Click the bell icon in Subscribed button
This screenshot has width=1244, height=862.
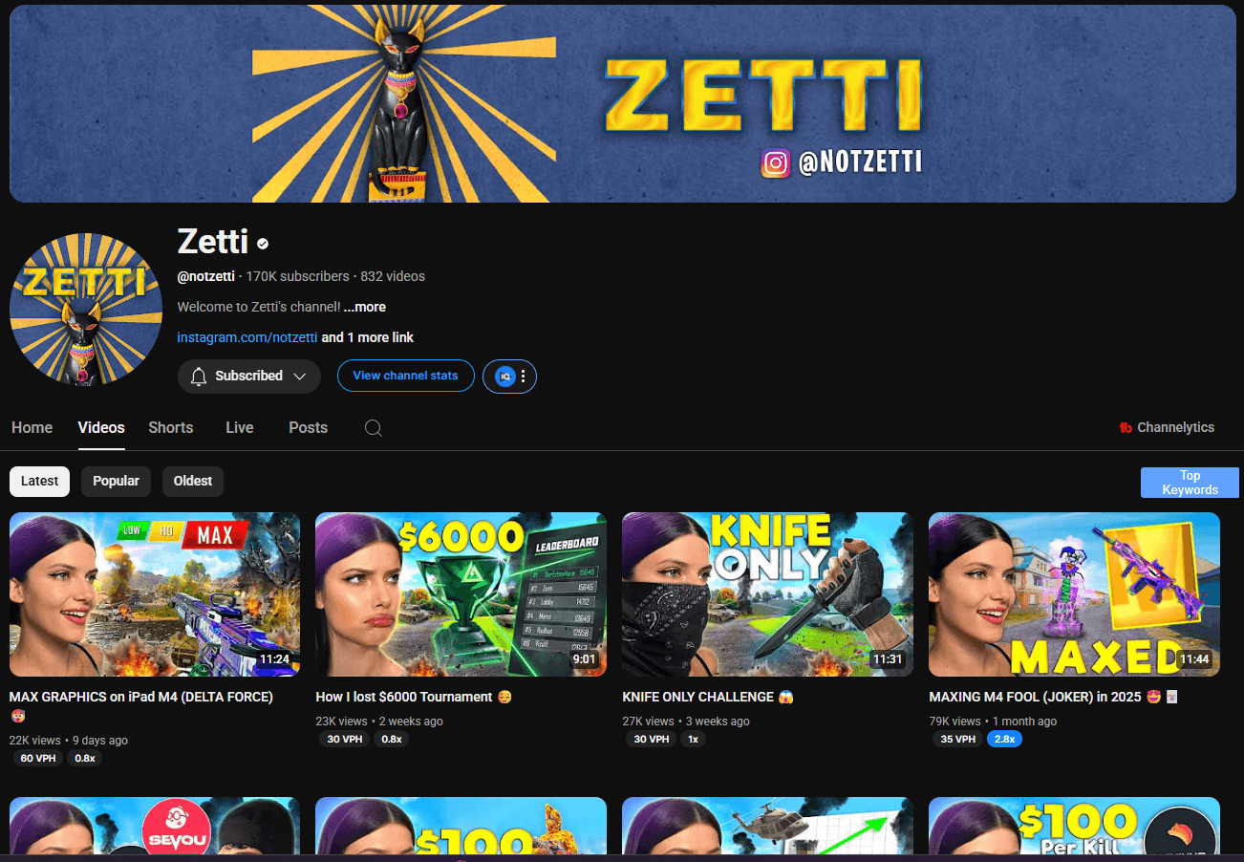(x=199, y=377)
